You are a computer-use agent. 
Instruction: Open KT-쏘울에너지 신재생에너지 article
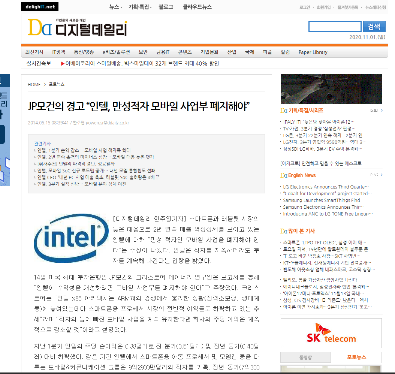point(327,263)
